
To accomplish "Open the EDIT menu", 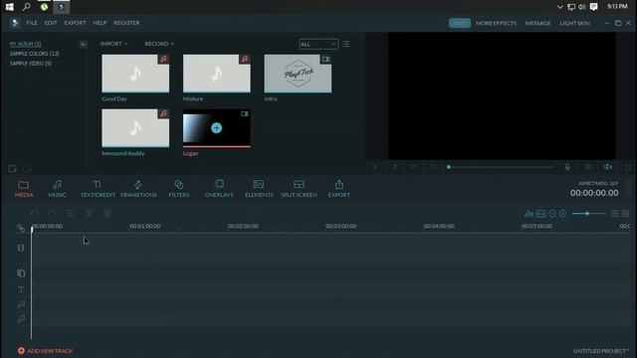I will (51, 23).
